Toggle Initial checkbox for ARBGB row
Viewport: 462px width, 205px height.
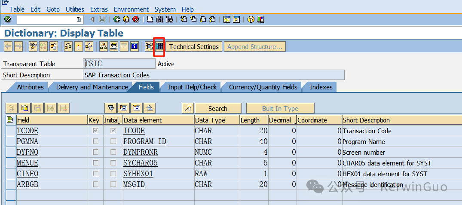click(x=113, y=184)
